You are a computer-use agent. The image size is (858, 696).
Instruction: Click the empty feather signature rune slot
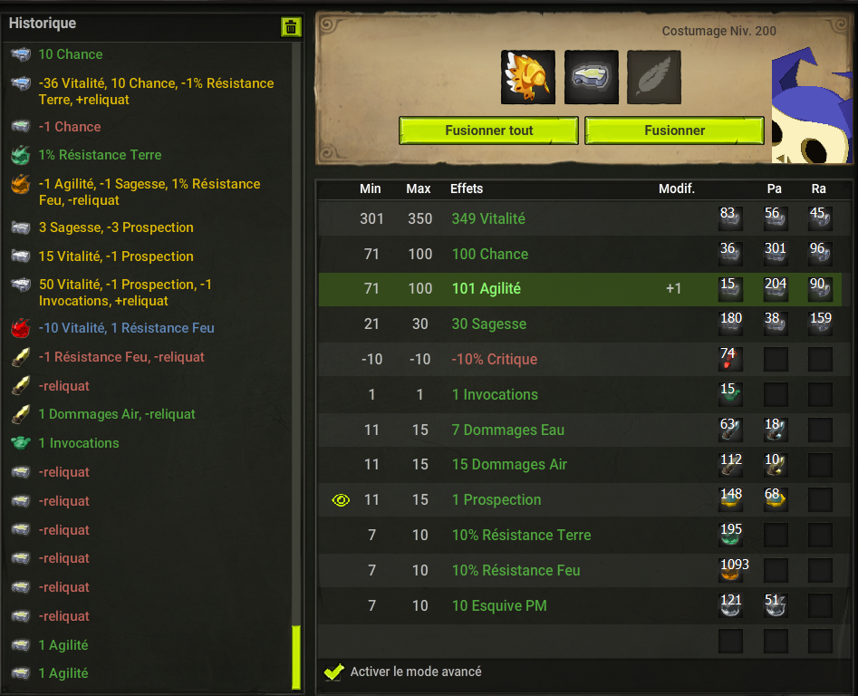point(654,77)
